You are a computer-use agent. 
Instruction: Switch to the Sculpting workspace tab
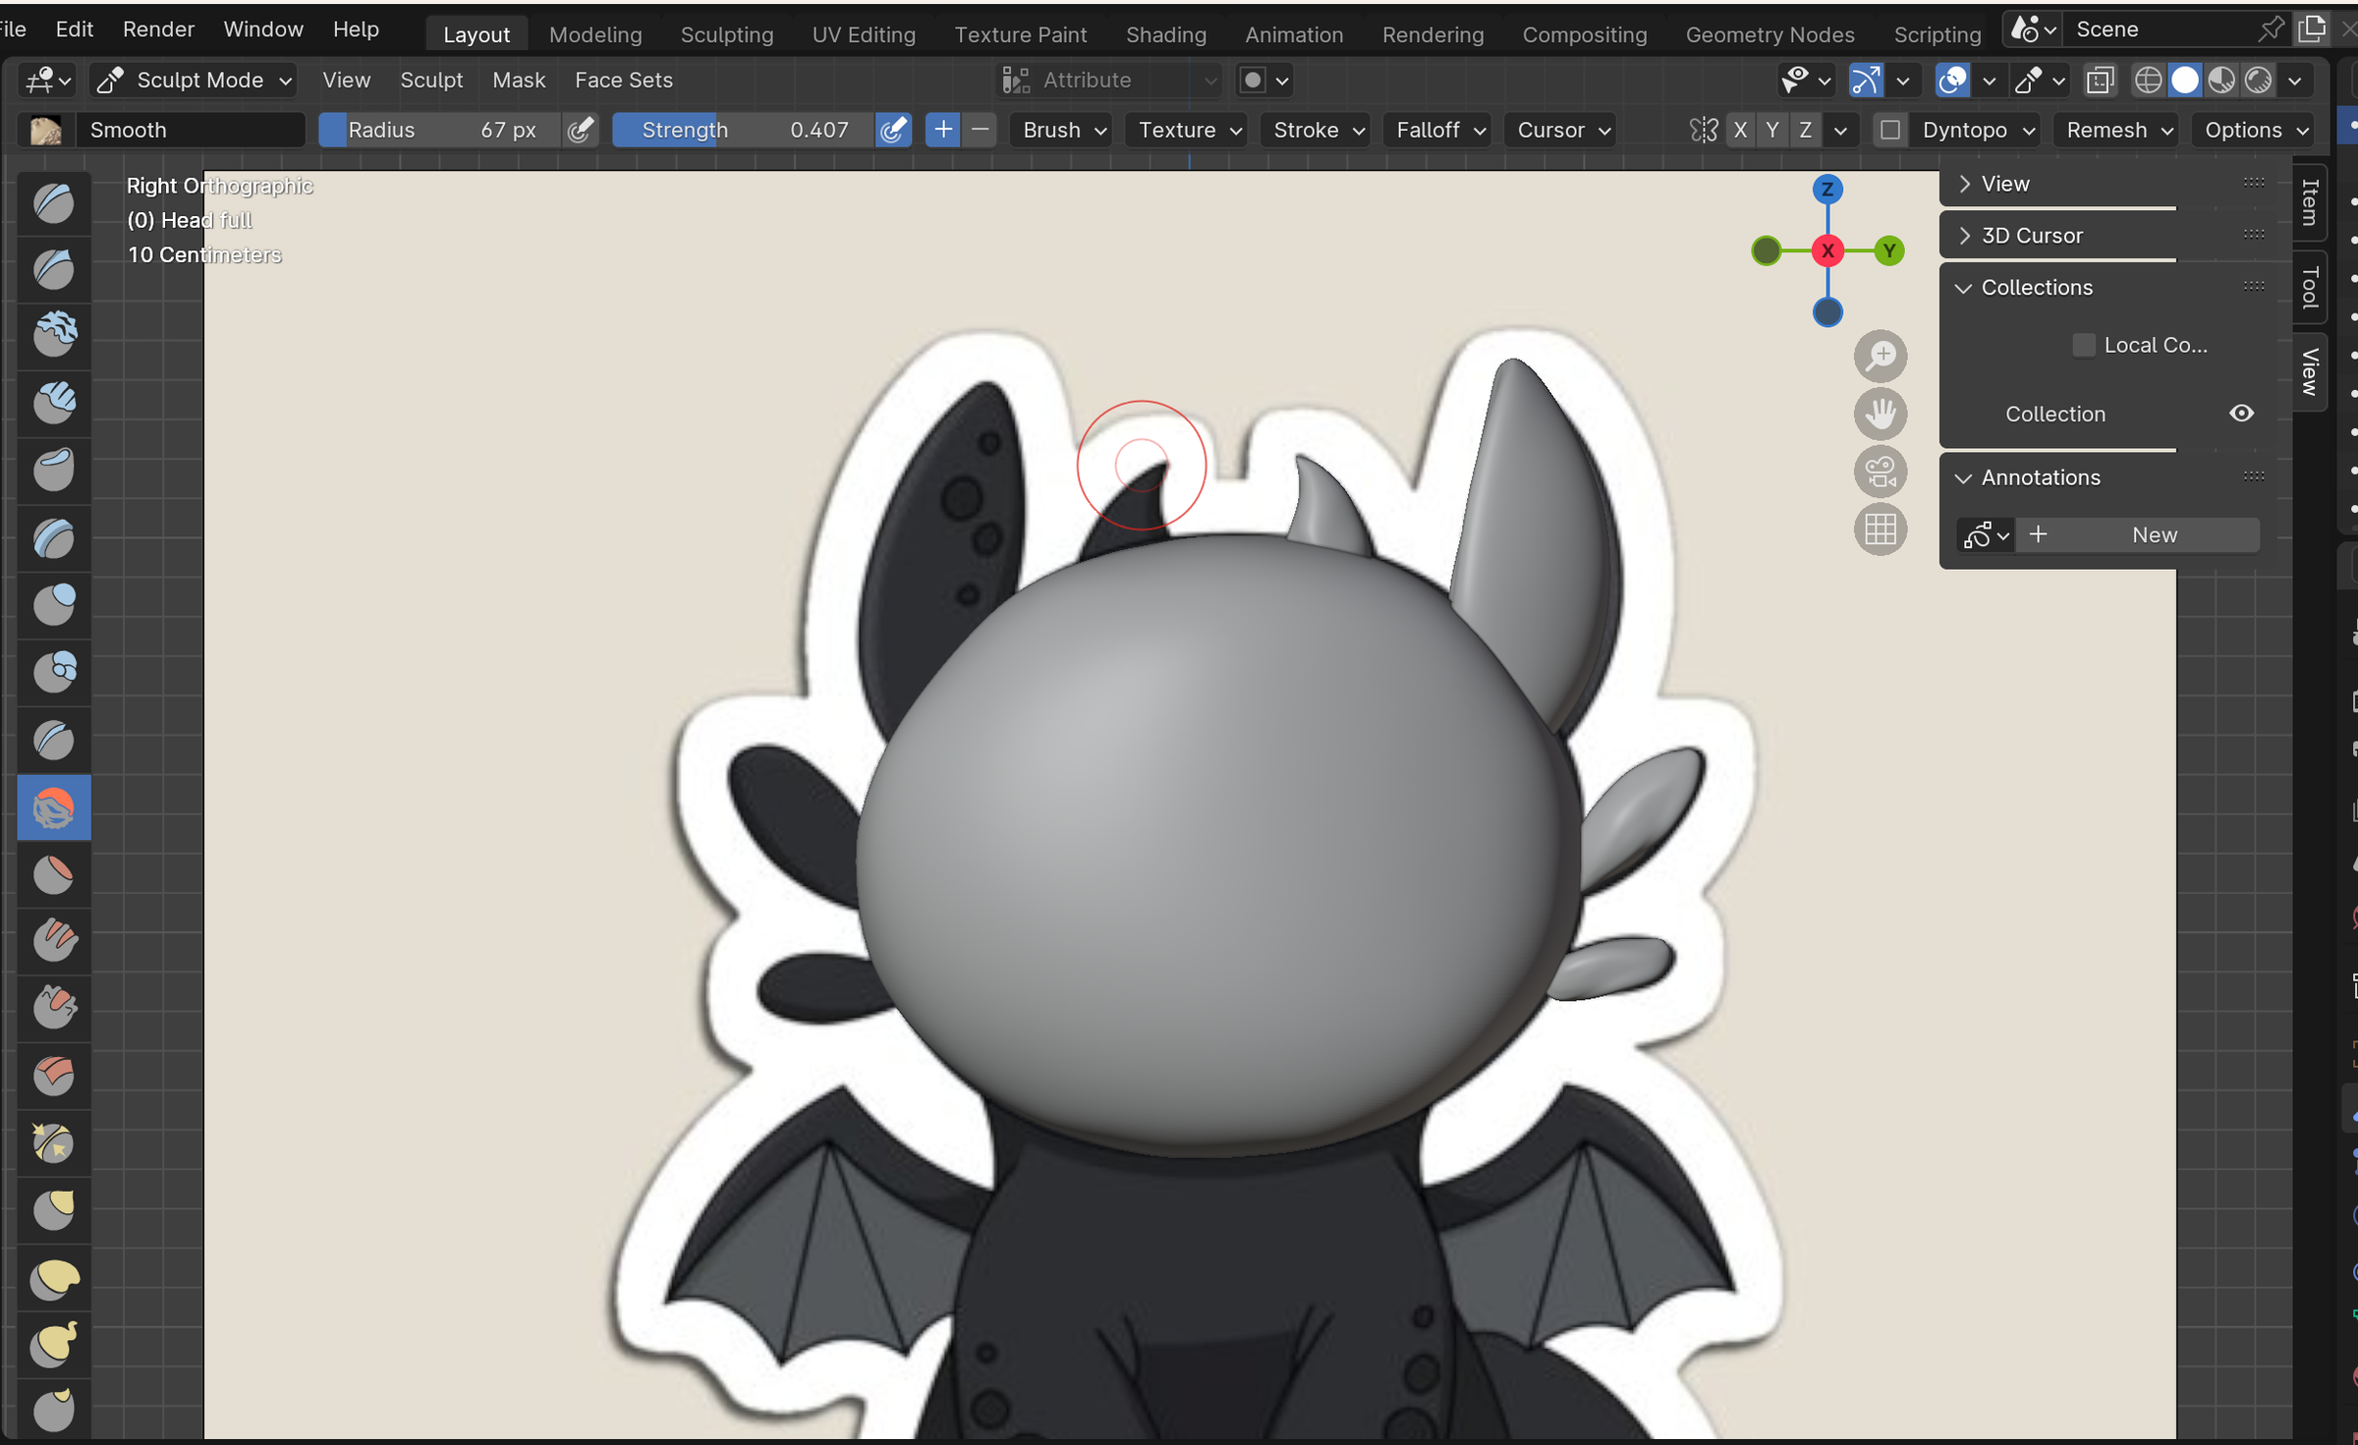pos(726,34)
